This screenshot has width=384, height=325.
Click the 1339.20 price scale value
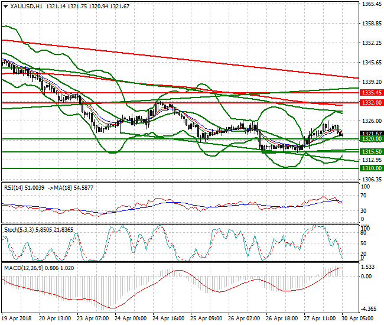[x=372, y=82]
